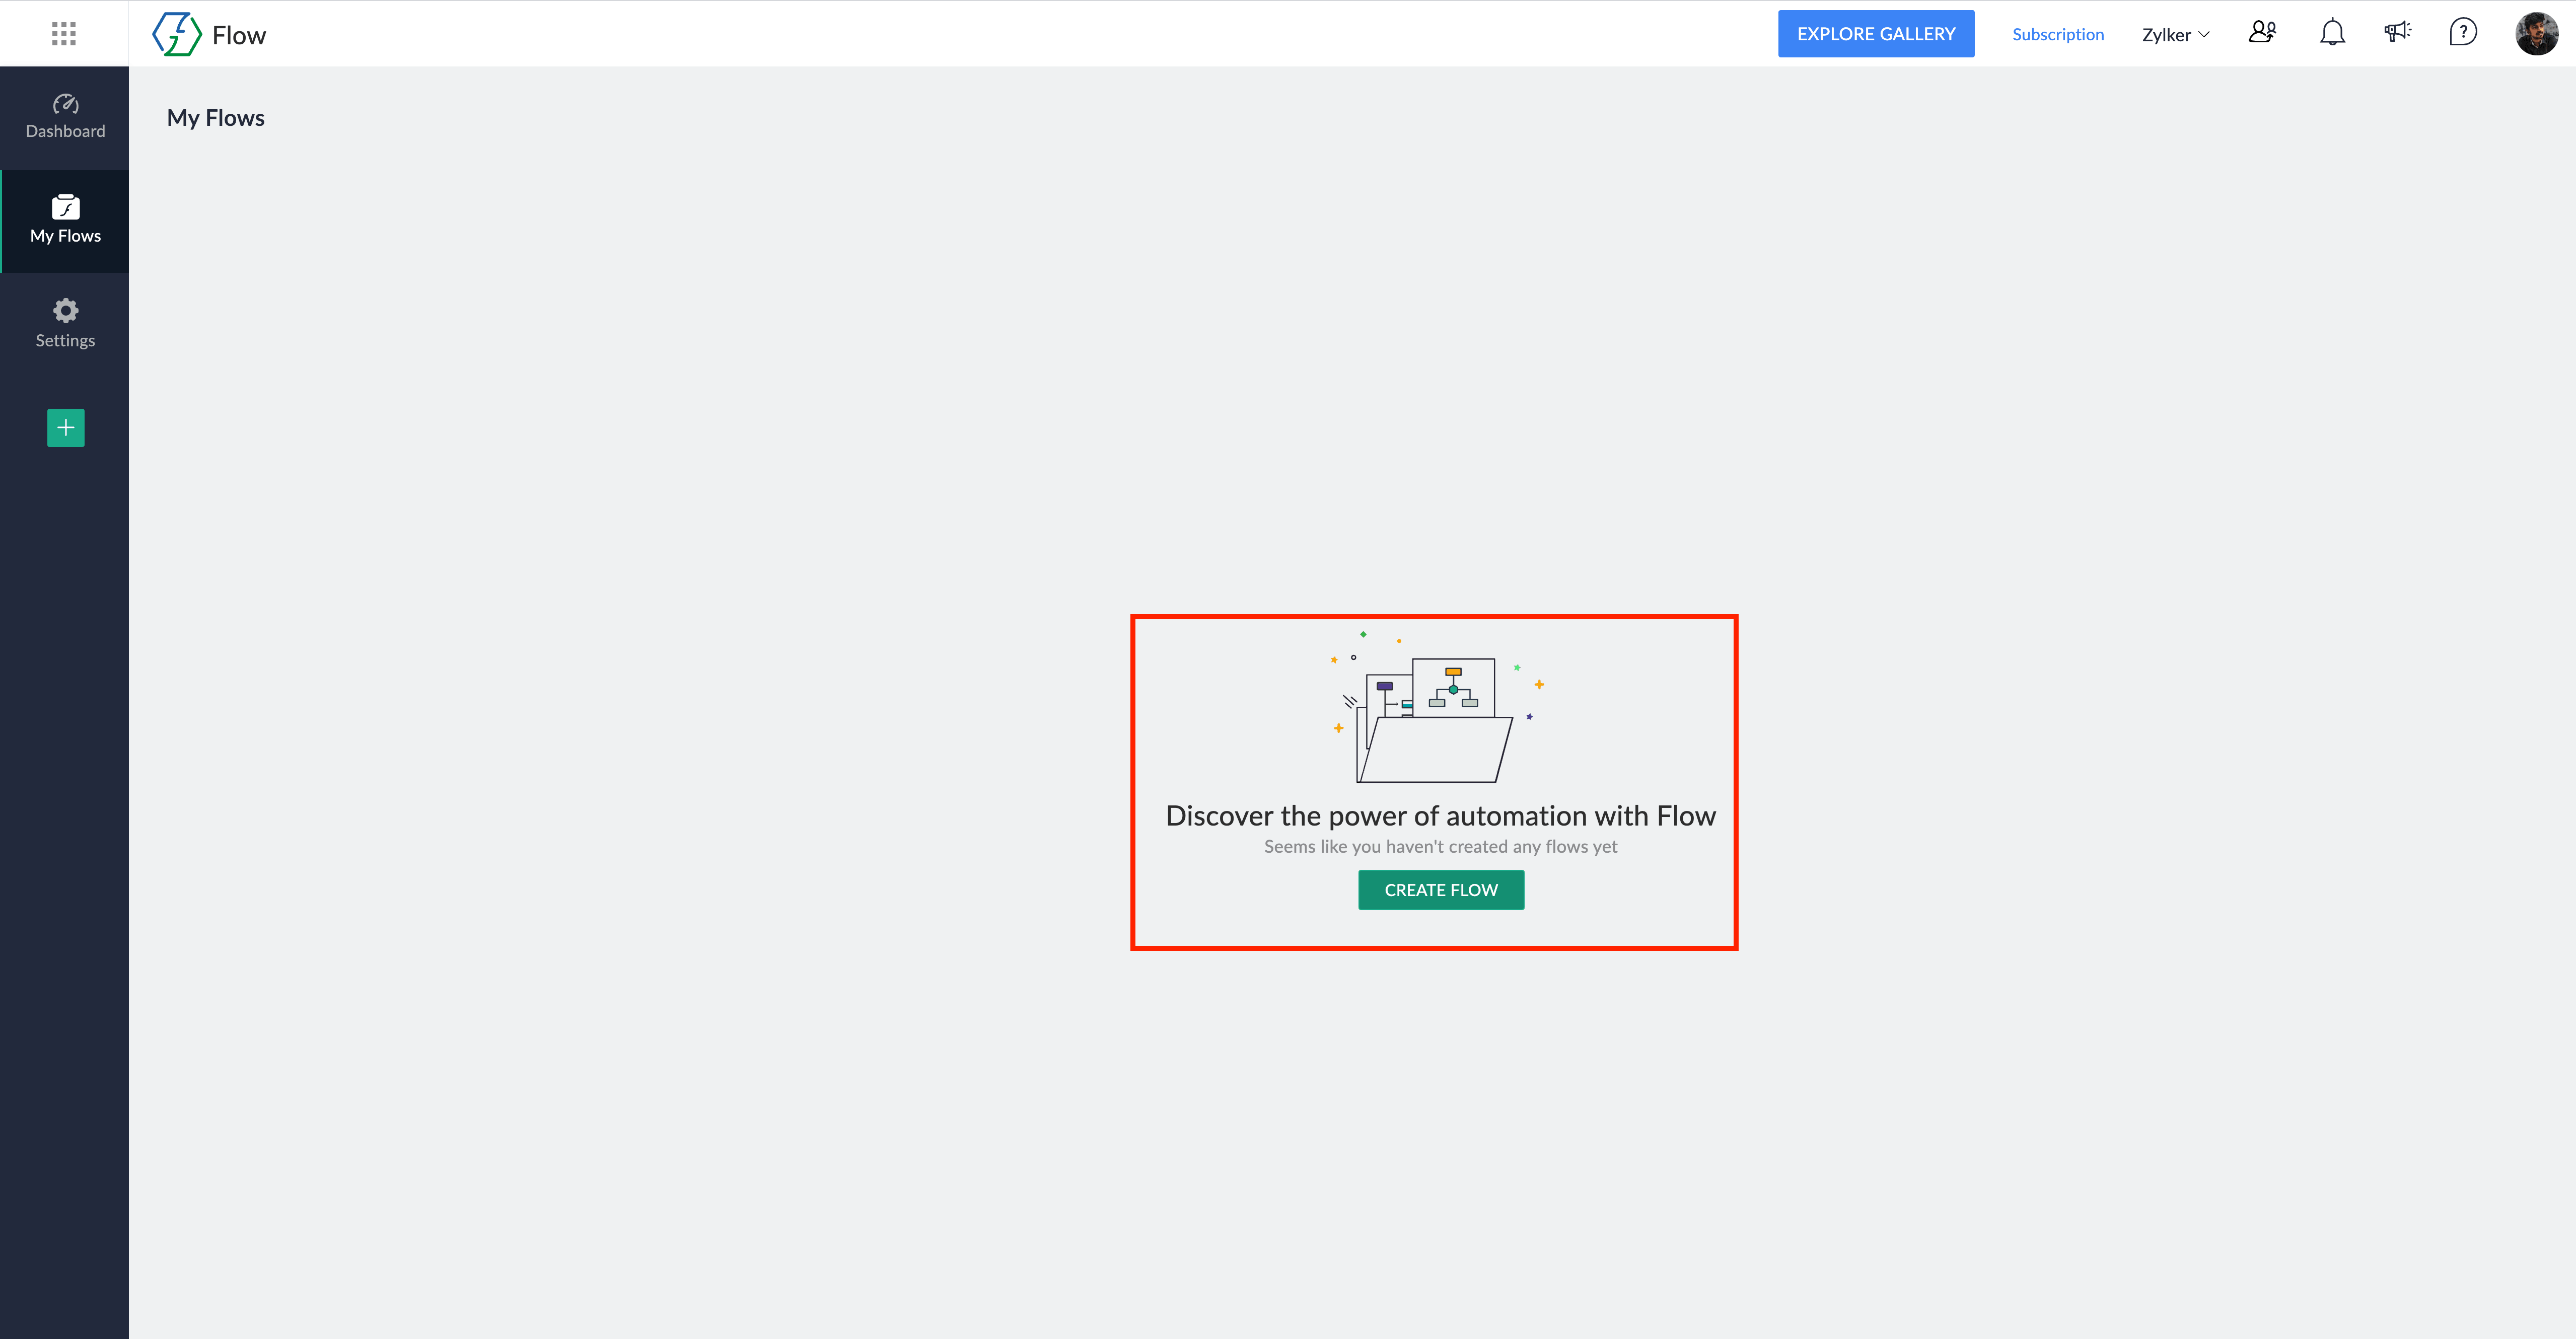Viewport: 2576px width, 1339px height.
Task: Open the apps grid launcher icon
Action: pos(64,34)
